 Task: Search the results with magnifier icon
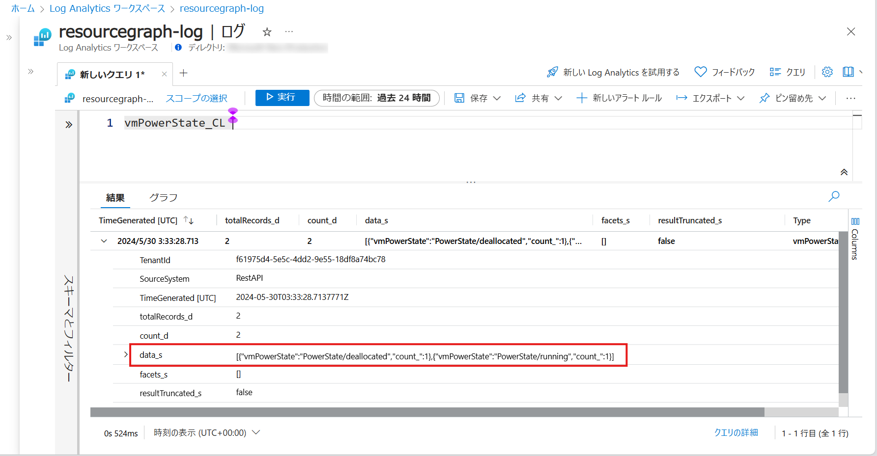[x=834, y=197]
